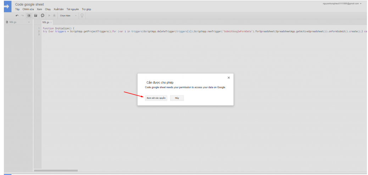368x175 pixels.
Task: Open the Tệp menu
Action: [x=17, y=9]
